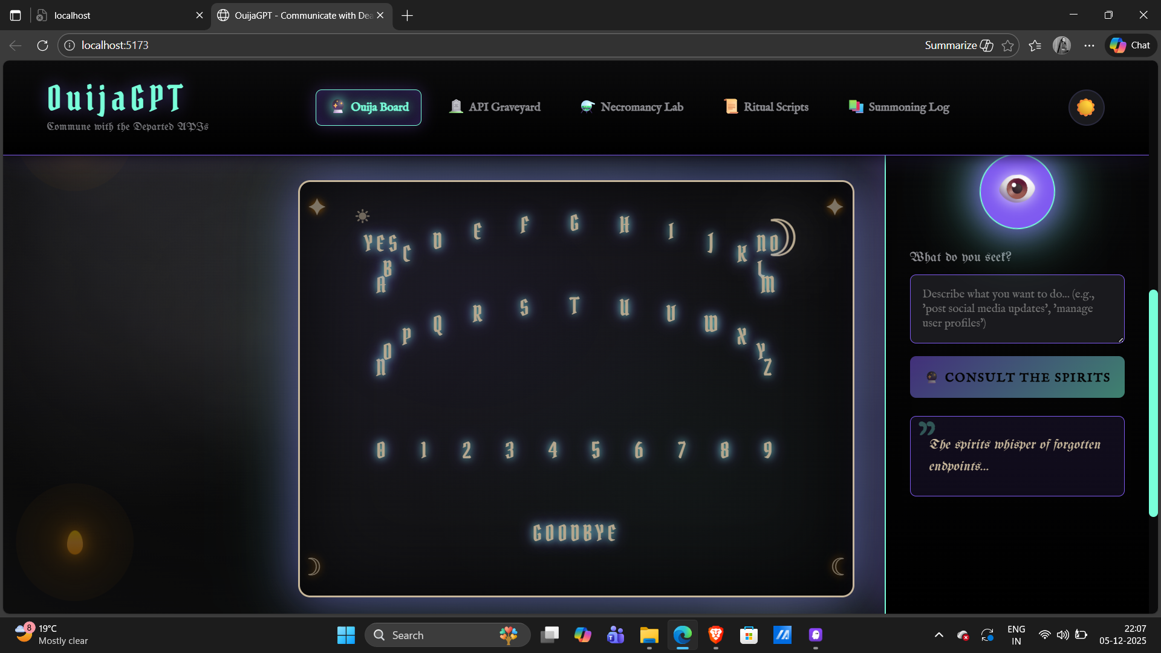Open the API Graveyard tab
This screenshot has width=1161, height=653.
pos(495,107)
